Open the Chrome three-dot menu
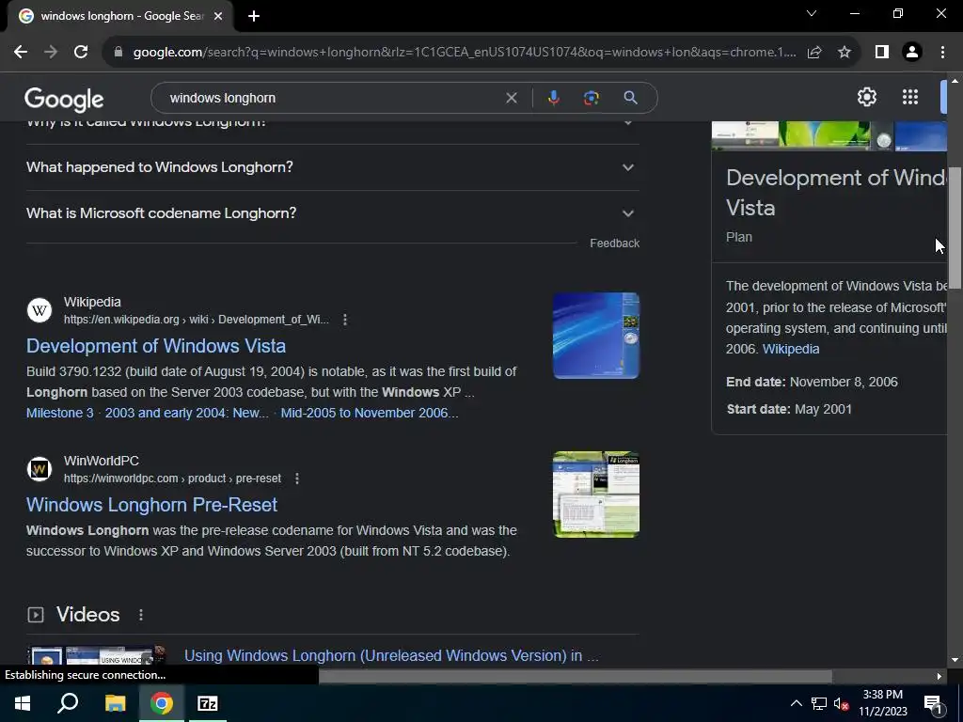 tap(942, 53)
